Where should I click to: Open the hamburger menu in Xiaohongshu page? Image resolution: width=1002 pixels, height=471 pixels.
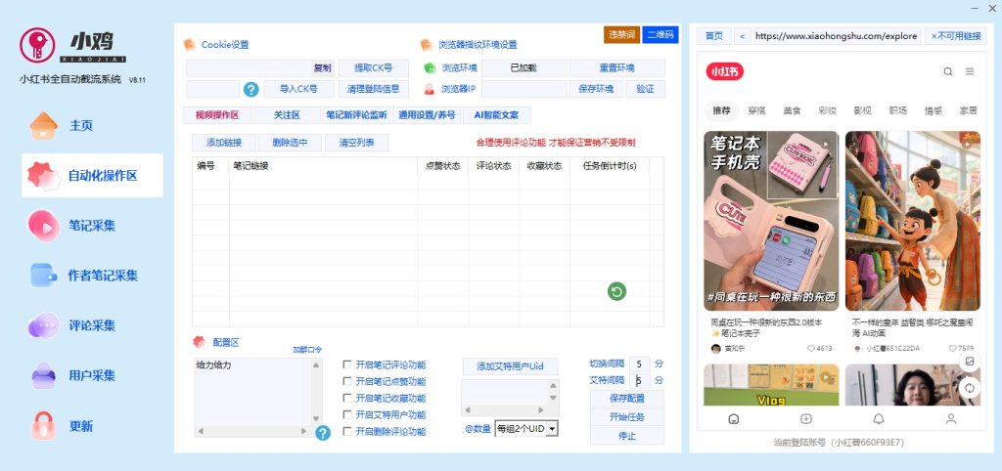coord(970,71)
